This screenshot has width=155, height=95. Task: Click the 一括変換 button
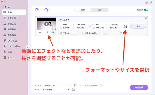click(x=139, y=87)
